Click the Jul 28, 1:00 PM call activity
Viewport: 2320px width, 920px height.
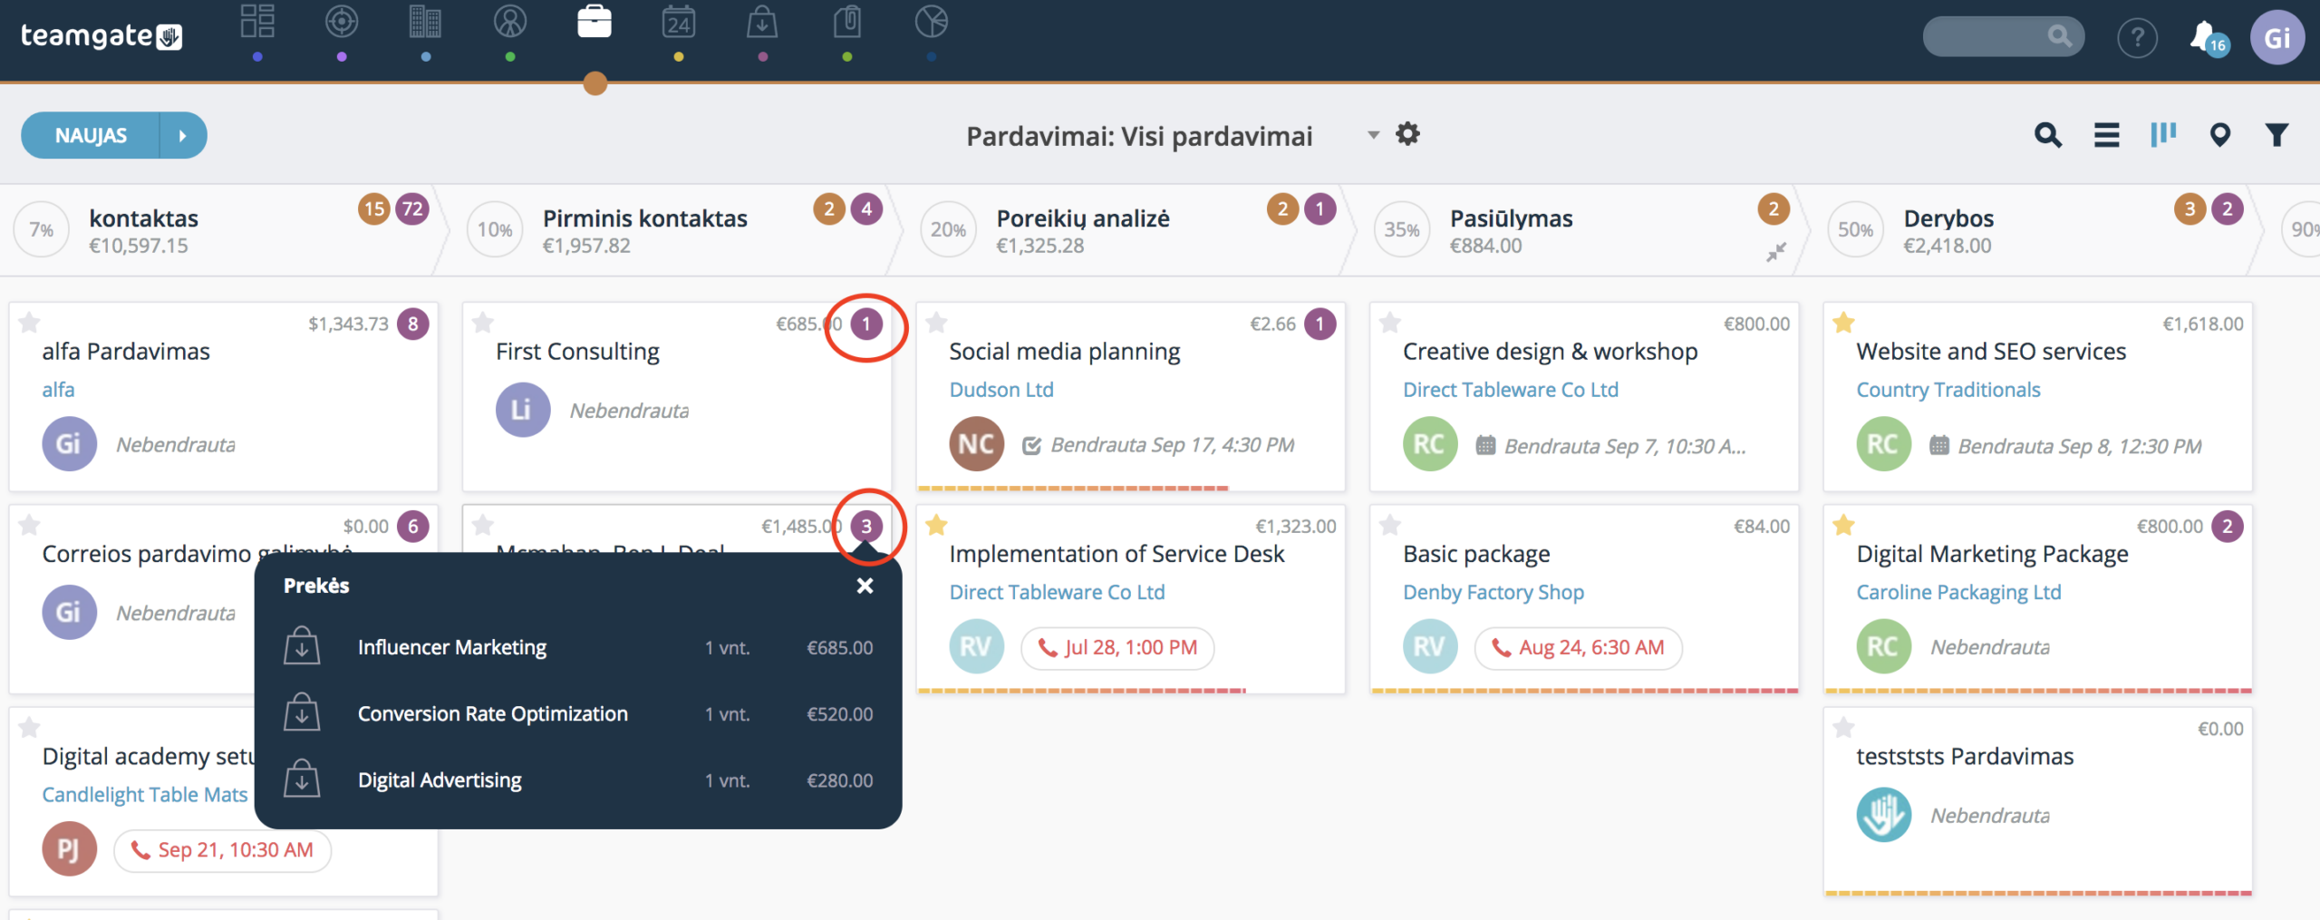click(x=1117, y=647)
